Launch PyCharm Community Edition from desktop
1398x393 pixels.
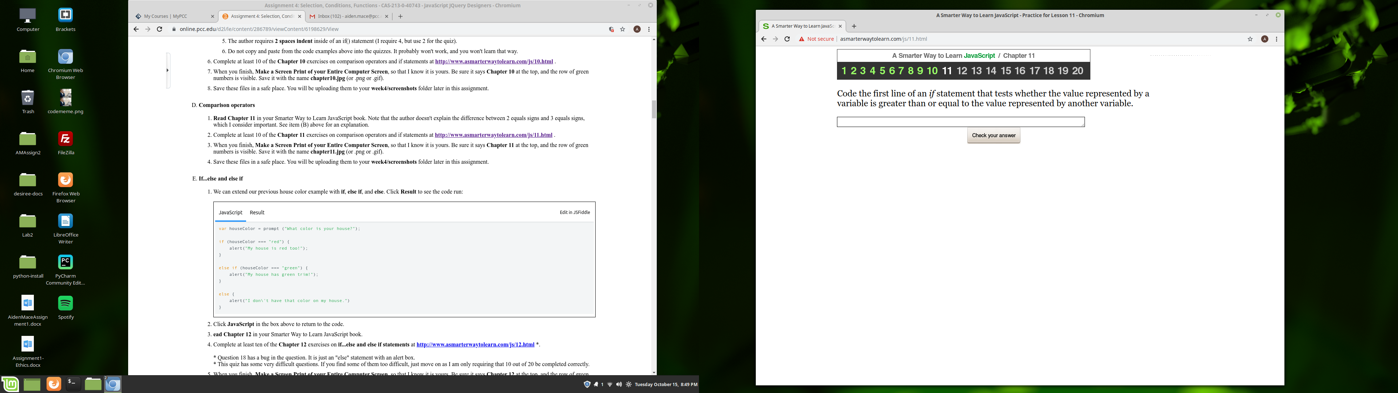[66, 262]
